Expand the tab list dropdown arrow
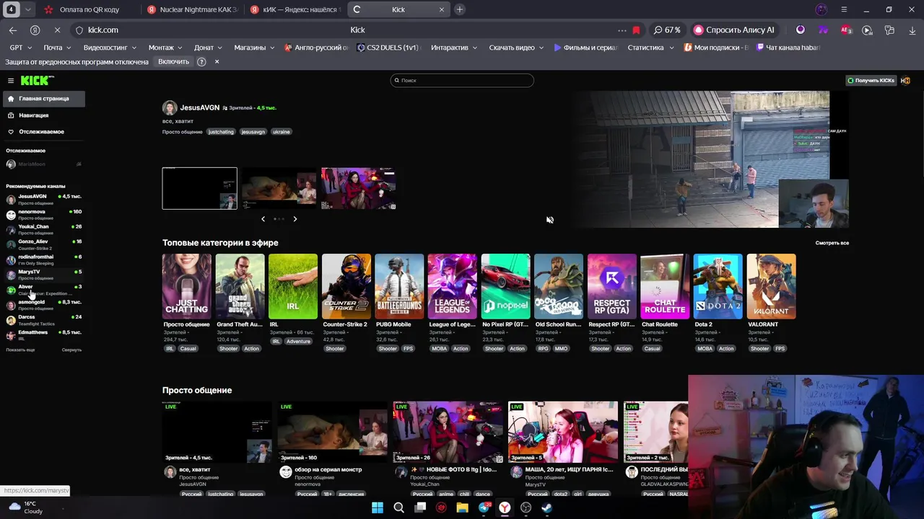 tap(28, 9)
